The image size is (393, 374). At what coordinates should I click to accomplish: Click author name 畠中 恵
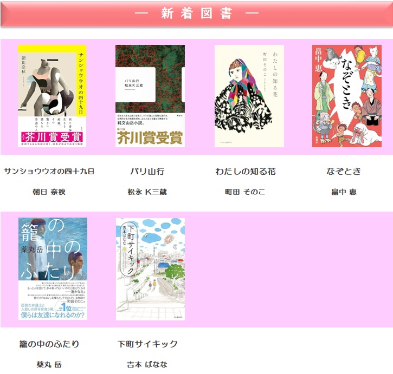[x=344, y=192]
